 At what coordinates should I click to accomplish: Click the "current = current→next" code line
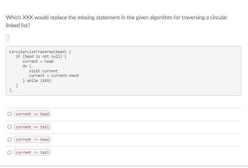tap(54, 76)
